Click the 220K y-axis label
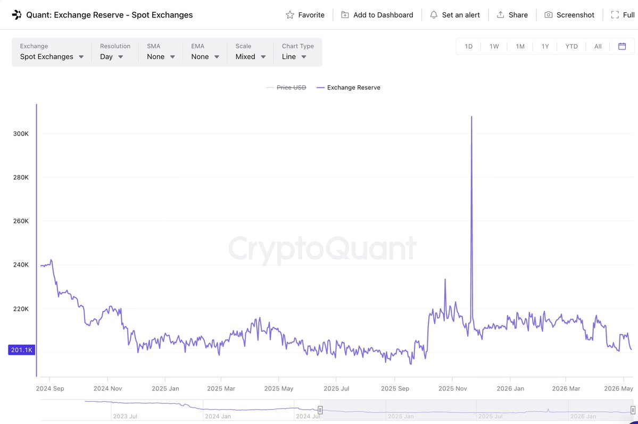Viewport: 638px width, 424px height. (x=21, y=309)
